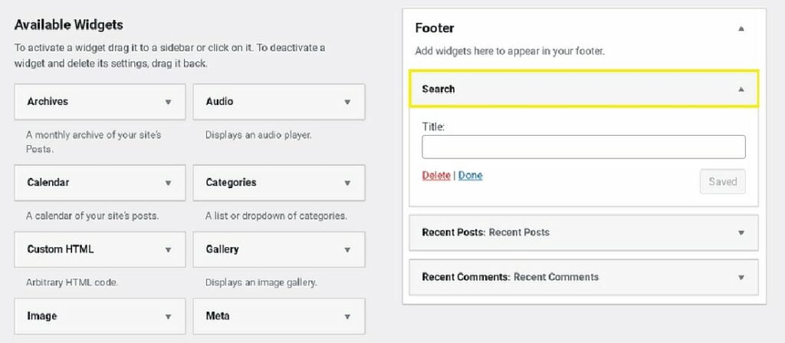Open Custom HTML widget dropdown arrow
The height and width of the screenshot is (343, 785).
(168, 249)
